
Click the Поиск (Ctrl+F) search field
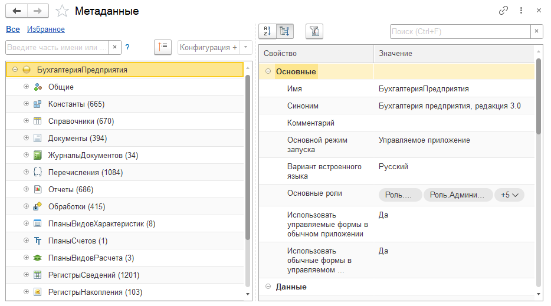pyautogui.click(x=460, y=31)
